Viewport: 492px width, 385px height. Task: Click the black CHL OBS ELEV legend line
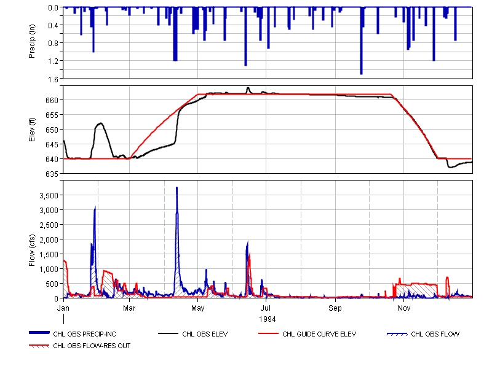tap(170, 333)
